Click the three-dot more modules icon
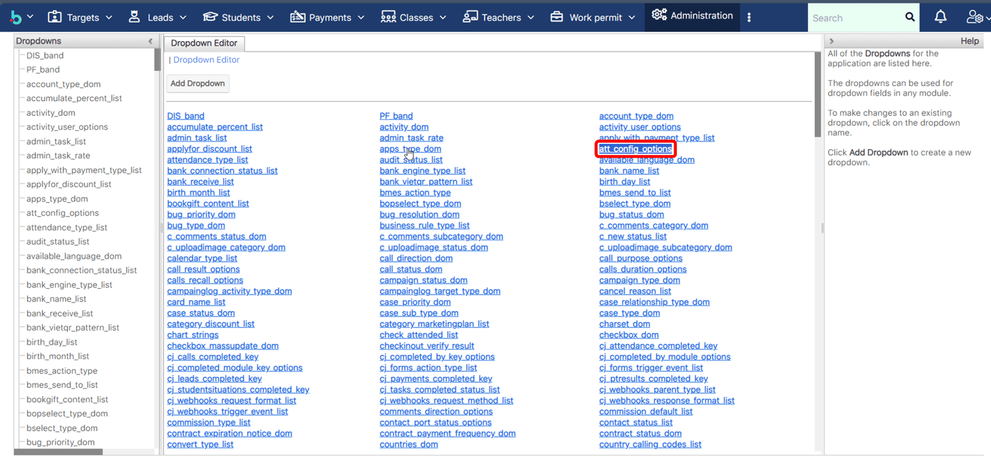991x468 pixels. (x=749, y=18)
